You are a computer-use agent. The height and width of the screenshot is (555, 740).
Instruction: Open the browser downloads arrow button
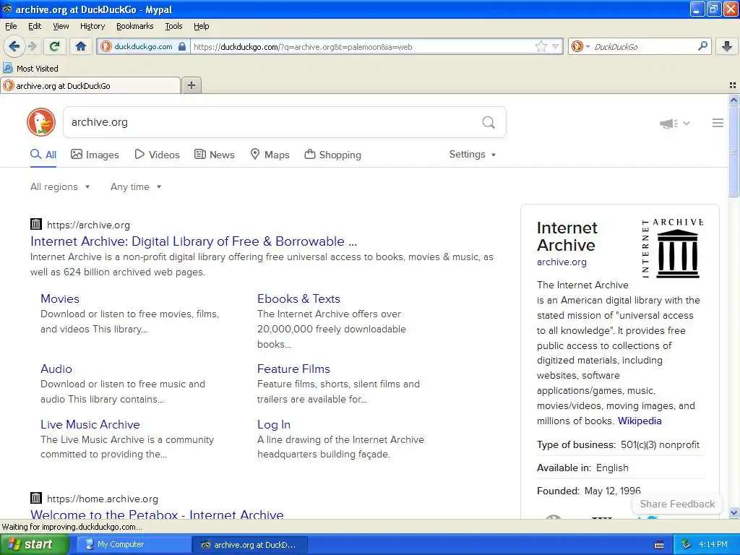click(x=727, y=46)
